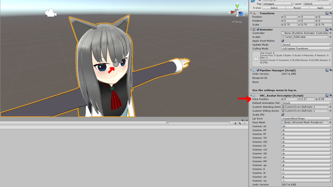Collapse the Transform component

[251, 13]
